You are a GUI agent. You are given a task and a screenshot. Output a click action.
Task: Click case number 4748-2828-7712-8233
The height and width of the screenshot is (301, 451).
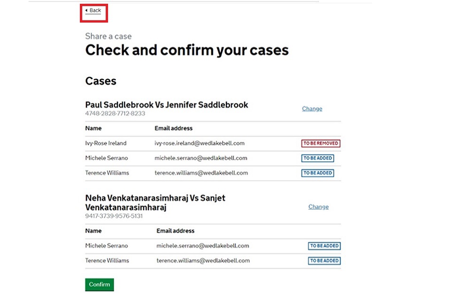[115, 114]
